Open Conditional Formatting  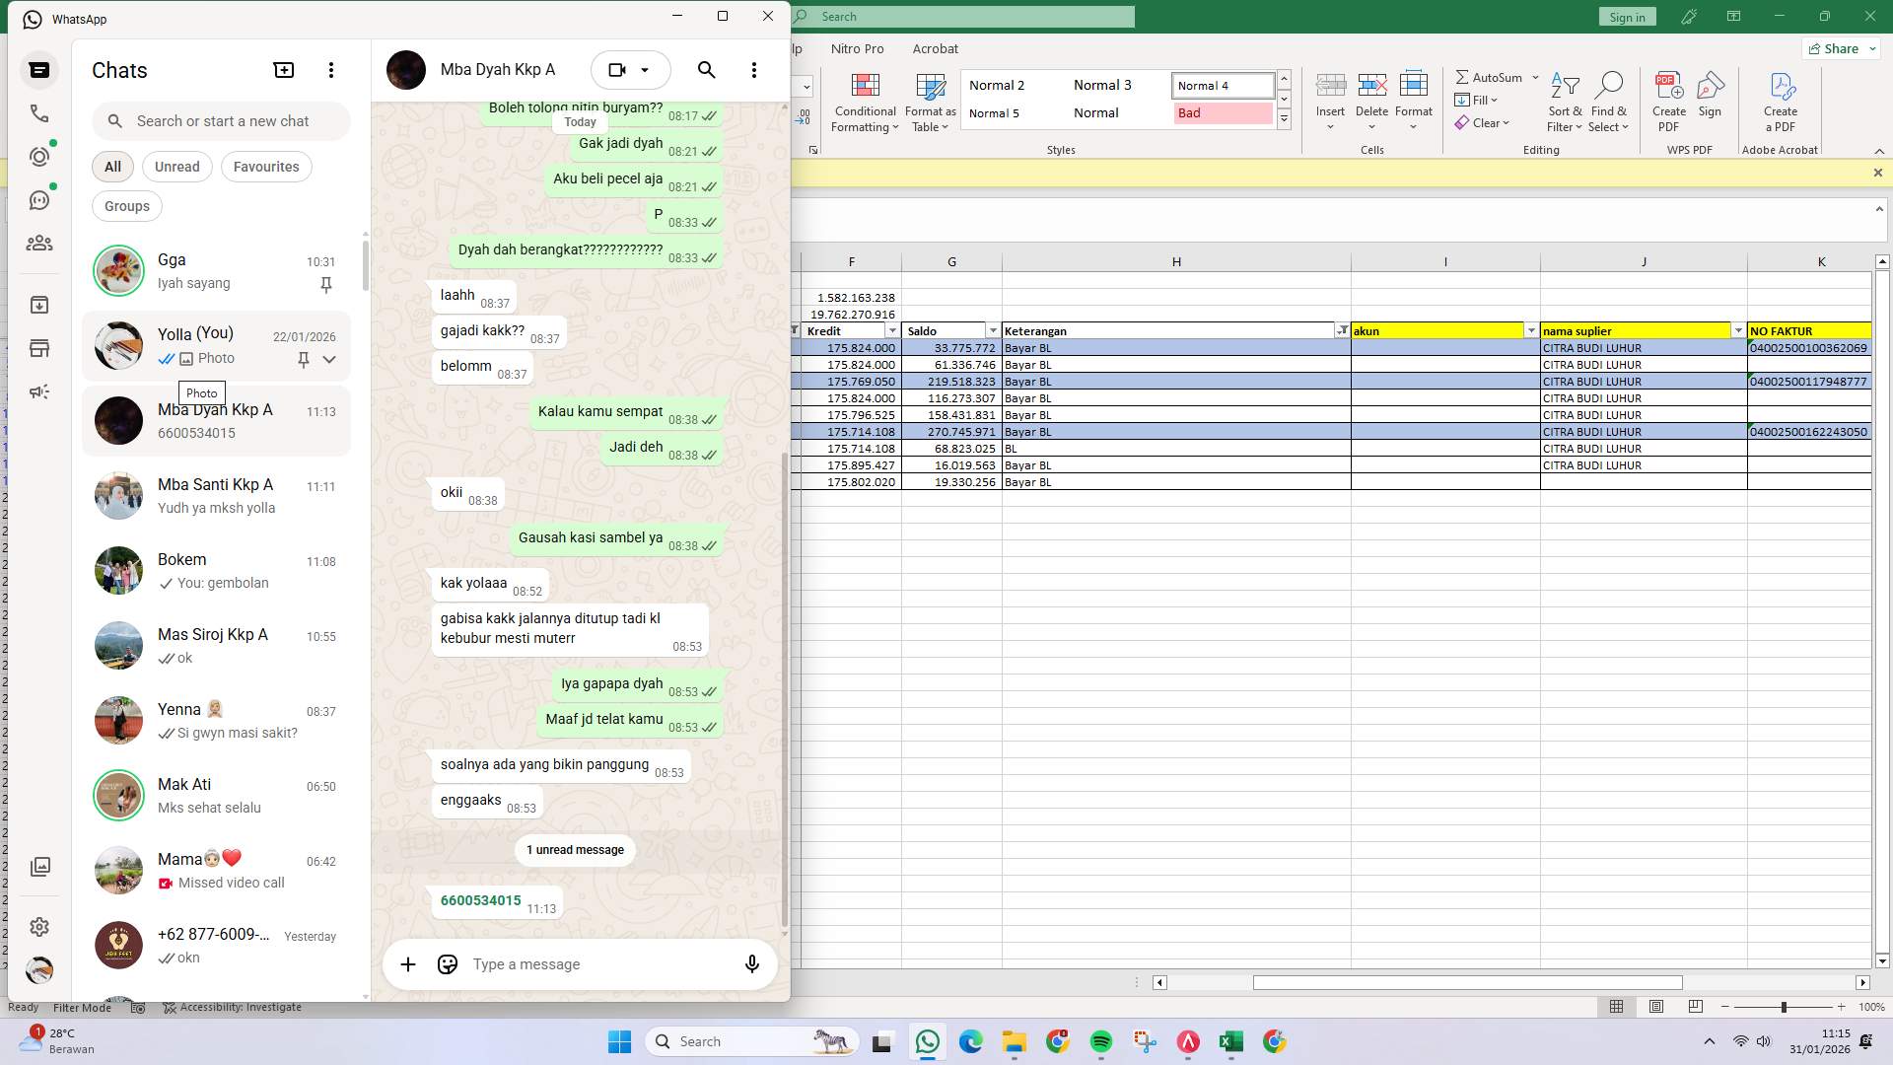865,102
